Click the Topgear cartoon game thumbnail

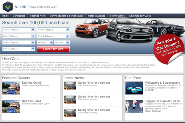point(134,106)
